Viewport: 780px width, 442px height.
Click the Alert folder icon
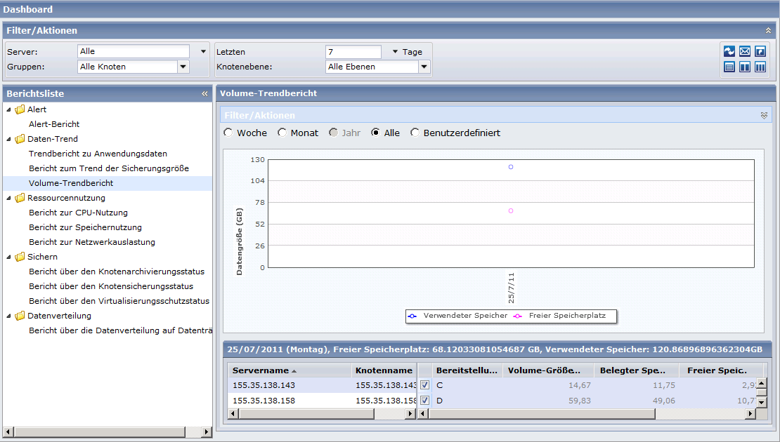[20, 109]
